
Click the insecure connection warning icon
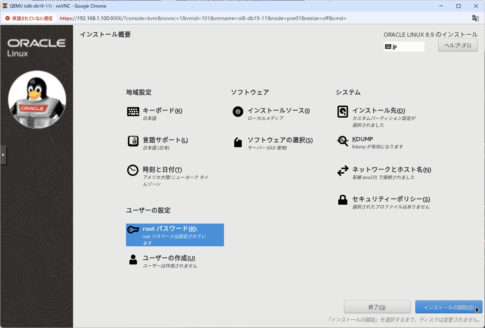coord(7,18)
